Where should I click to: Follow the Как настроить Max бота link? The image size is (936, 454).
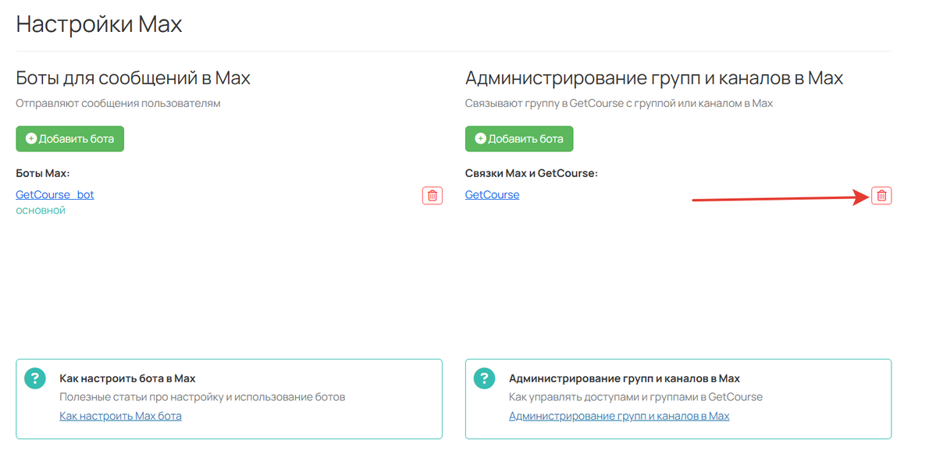click(119, 415)
